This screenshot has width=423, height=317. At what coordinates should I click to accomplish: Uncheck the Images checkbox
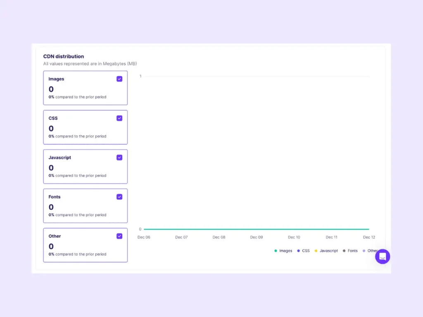(x=119, y=78)
